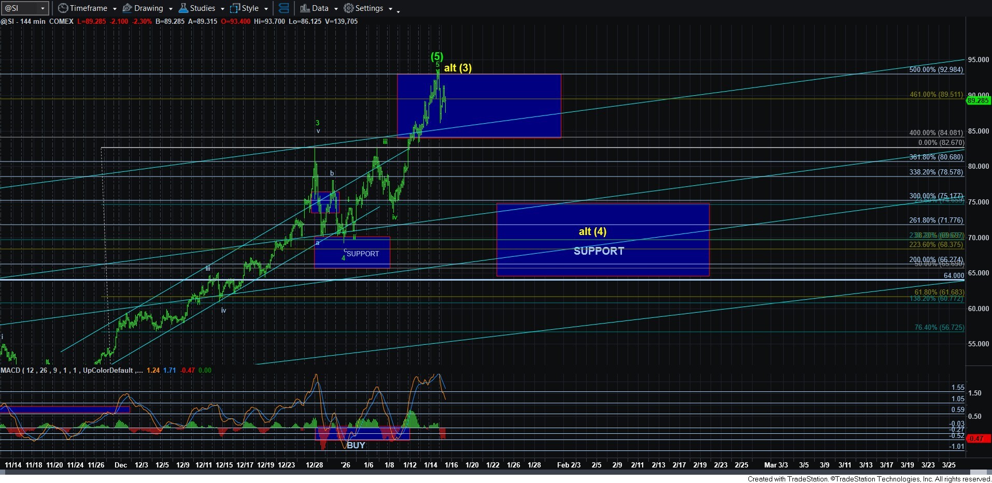
Task: Click the BUY label in MACD pane
Action: click(356, 445)
